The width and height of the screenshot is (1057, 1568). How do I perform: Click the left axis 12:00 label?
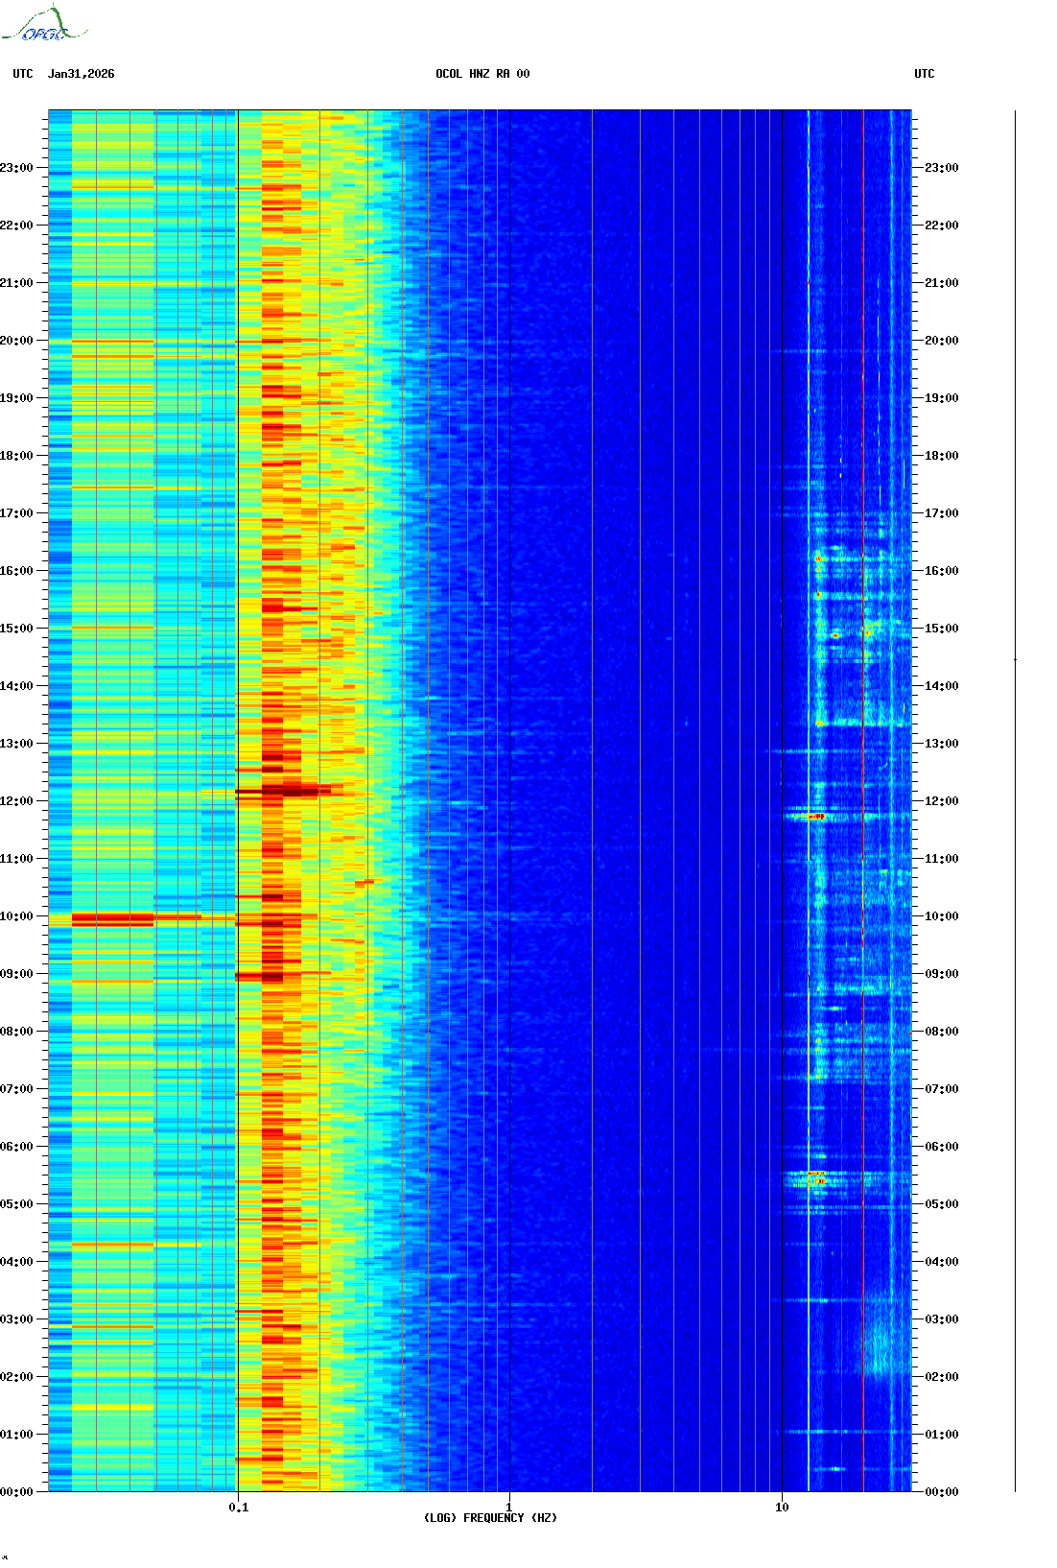pyautogui.click(x=16, y=801)
